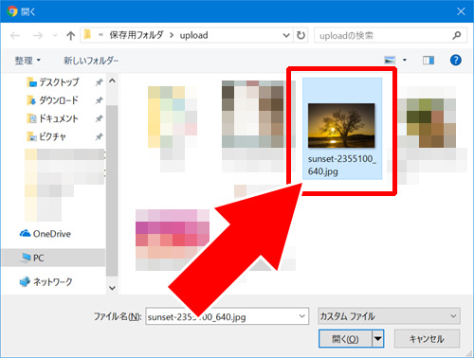
Task: Create a 新しいフォルダー
Action: tap(91, 60)
